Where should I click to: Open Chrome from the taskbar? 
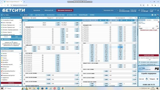tap(63, 88)
